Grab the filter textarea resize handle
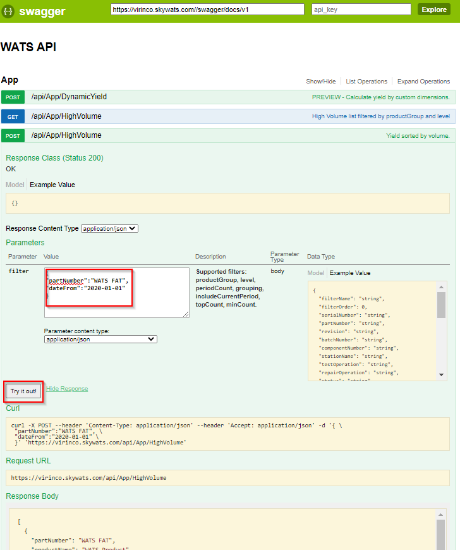The image size is (460, 550). pos(186,315)
